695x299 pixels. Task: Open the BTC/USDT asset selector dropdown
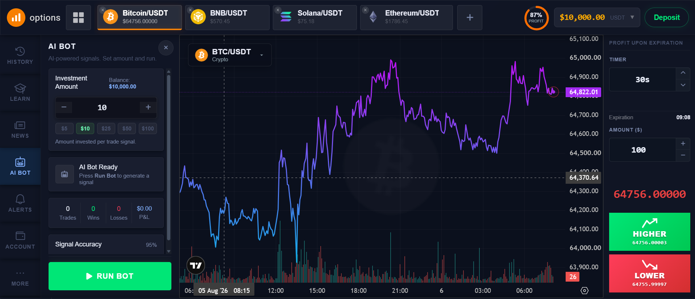point(230,55)
